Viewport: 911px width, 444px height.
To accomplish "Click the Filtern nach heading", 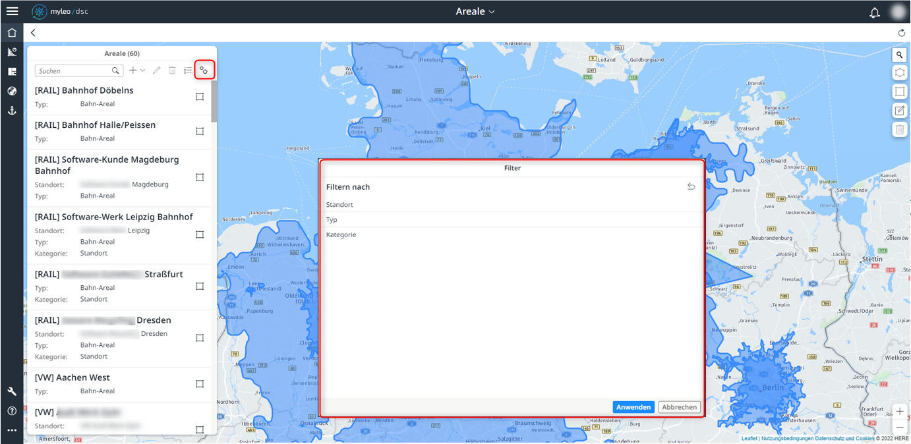I will click(348, 187).
